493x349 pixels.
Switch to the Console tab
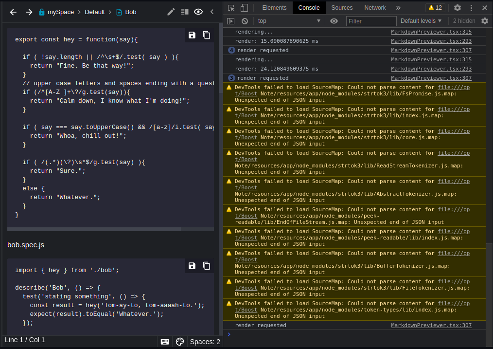[x=309, y=8]
